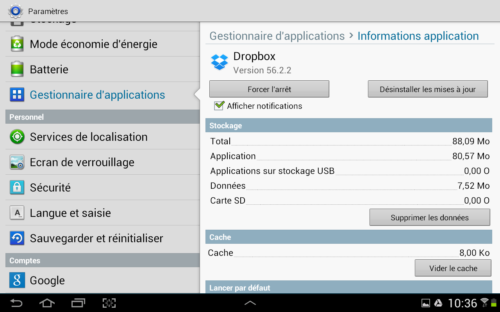Open Batterie settings entry
The image size is (500, 312).
102,69
